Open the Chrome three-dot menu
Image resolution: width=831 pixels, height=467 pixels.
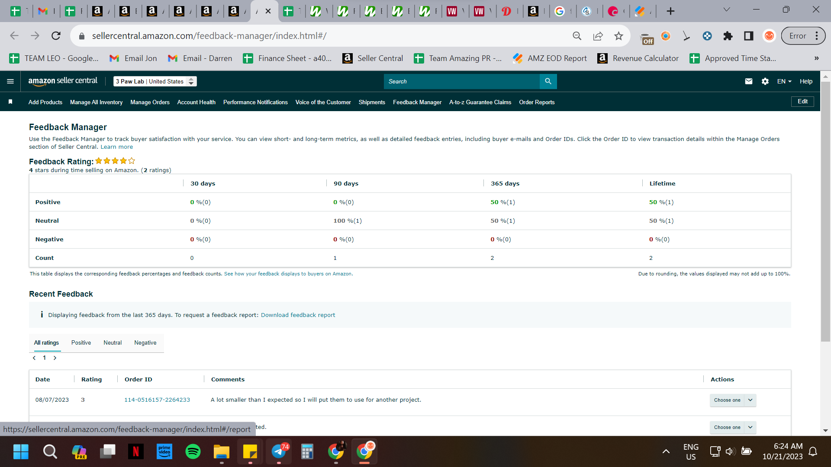pos(817,36)
